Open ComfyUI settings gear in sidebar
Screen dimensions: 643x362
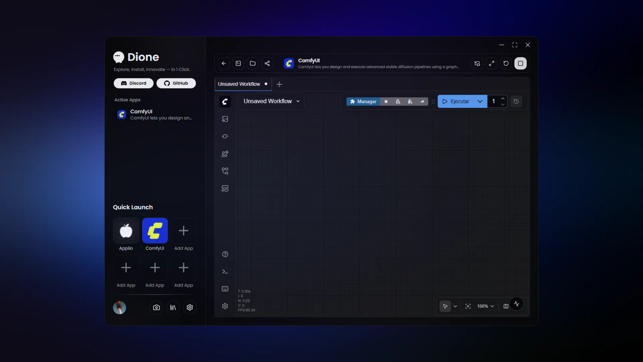point(225,306)
